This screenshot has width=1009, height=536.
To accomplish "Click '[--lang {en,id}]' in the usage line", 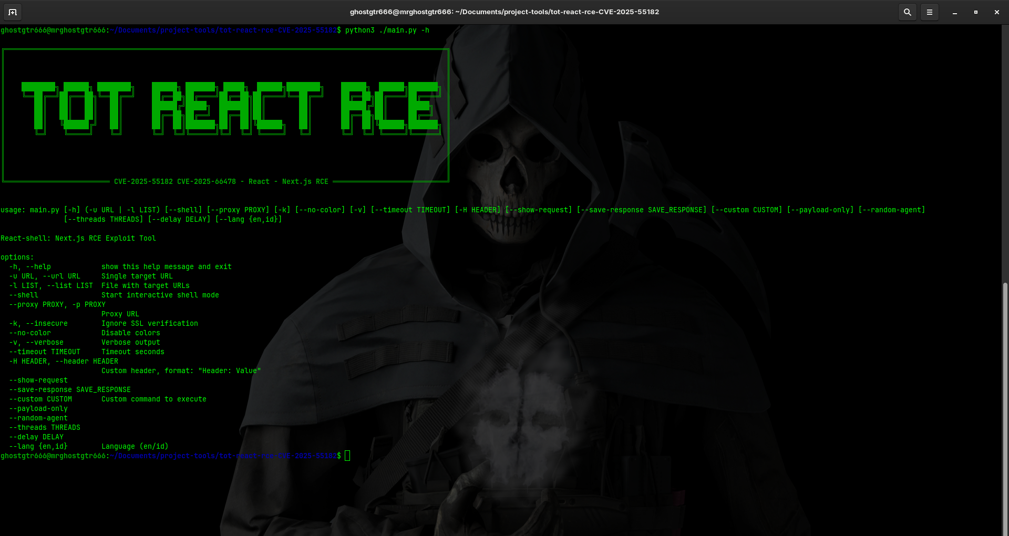I will click(249, 220).
